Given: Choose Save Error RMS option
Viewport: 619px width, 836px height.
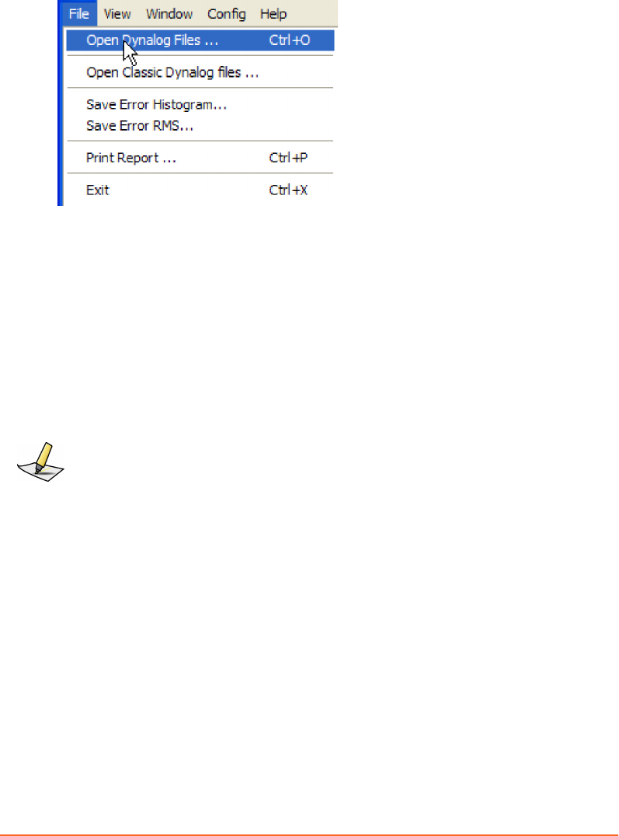Looking at the screenshot, I should pos(200,126).
